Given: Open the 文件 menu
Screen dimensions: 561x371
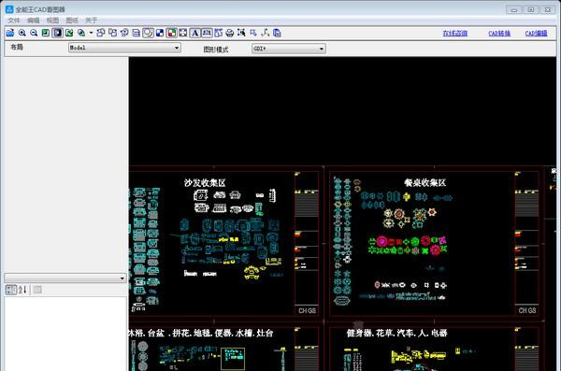Looking at the screenshot, I should coord(14,21).
